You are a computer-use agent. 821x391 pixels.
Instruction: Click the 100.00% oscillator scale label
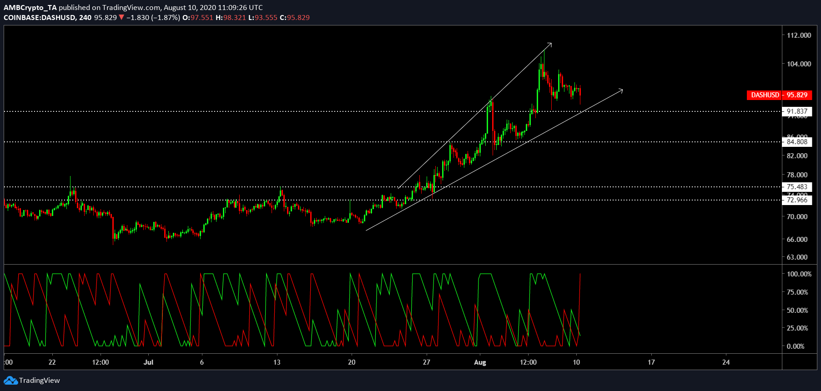799,274
